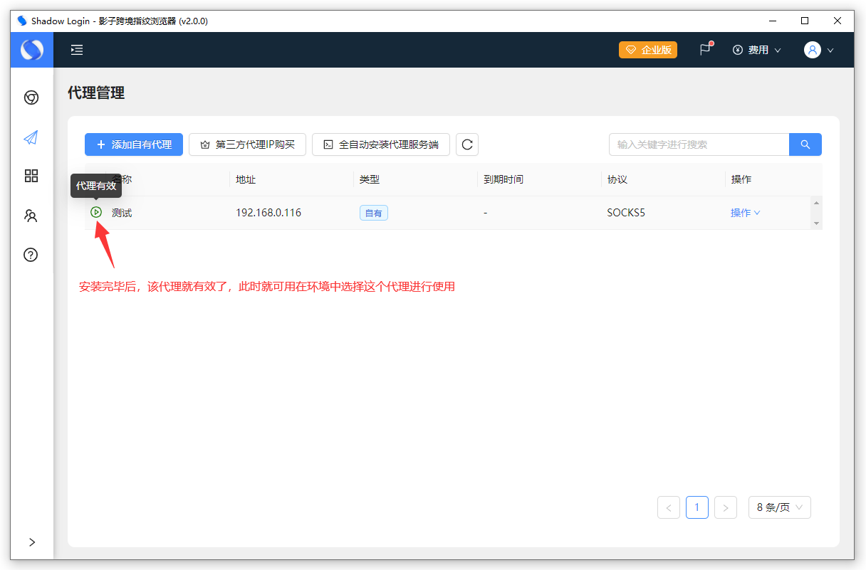
Task: Open browser environments sidebar icon
Action: 31,97
